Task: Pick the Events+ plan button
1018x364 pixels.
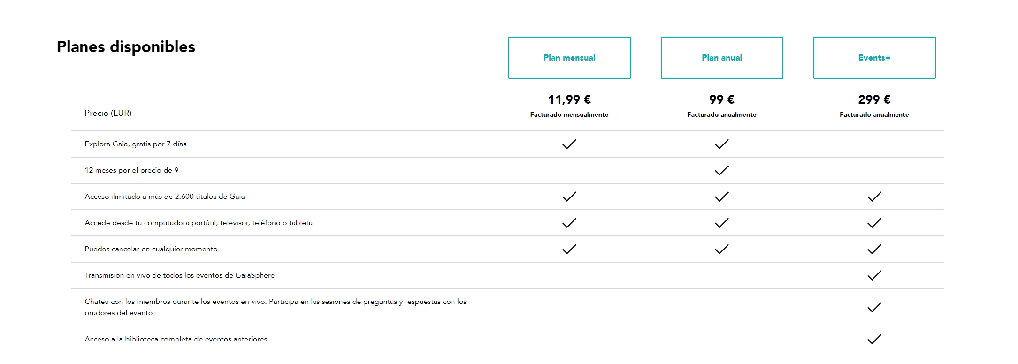Action: click(874, 58)
